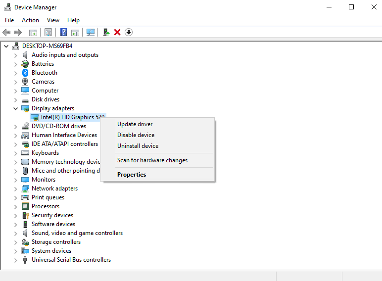Select the System devices label
Screen dimensions: 382x281
click(51, 251)
